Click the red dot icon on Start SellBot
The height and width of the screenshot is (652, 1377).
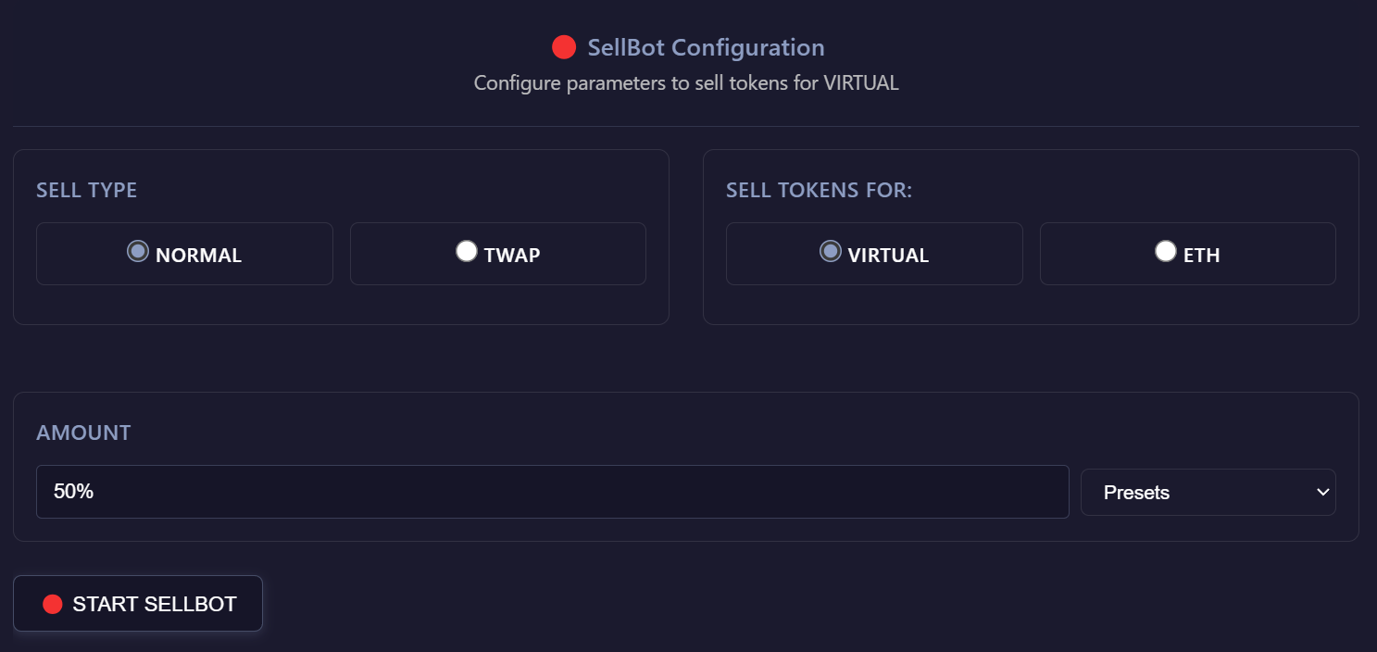[x=53, y=605]
